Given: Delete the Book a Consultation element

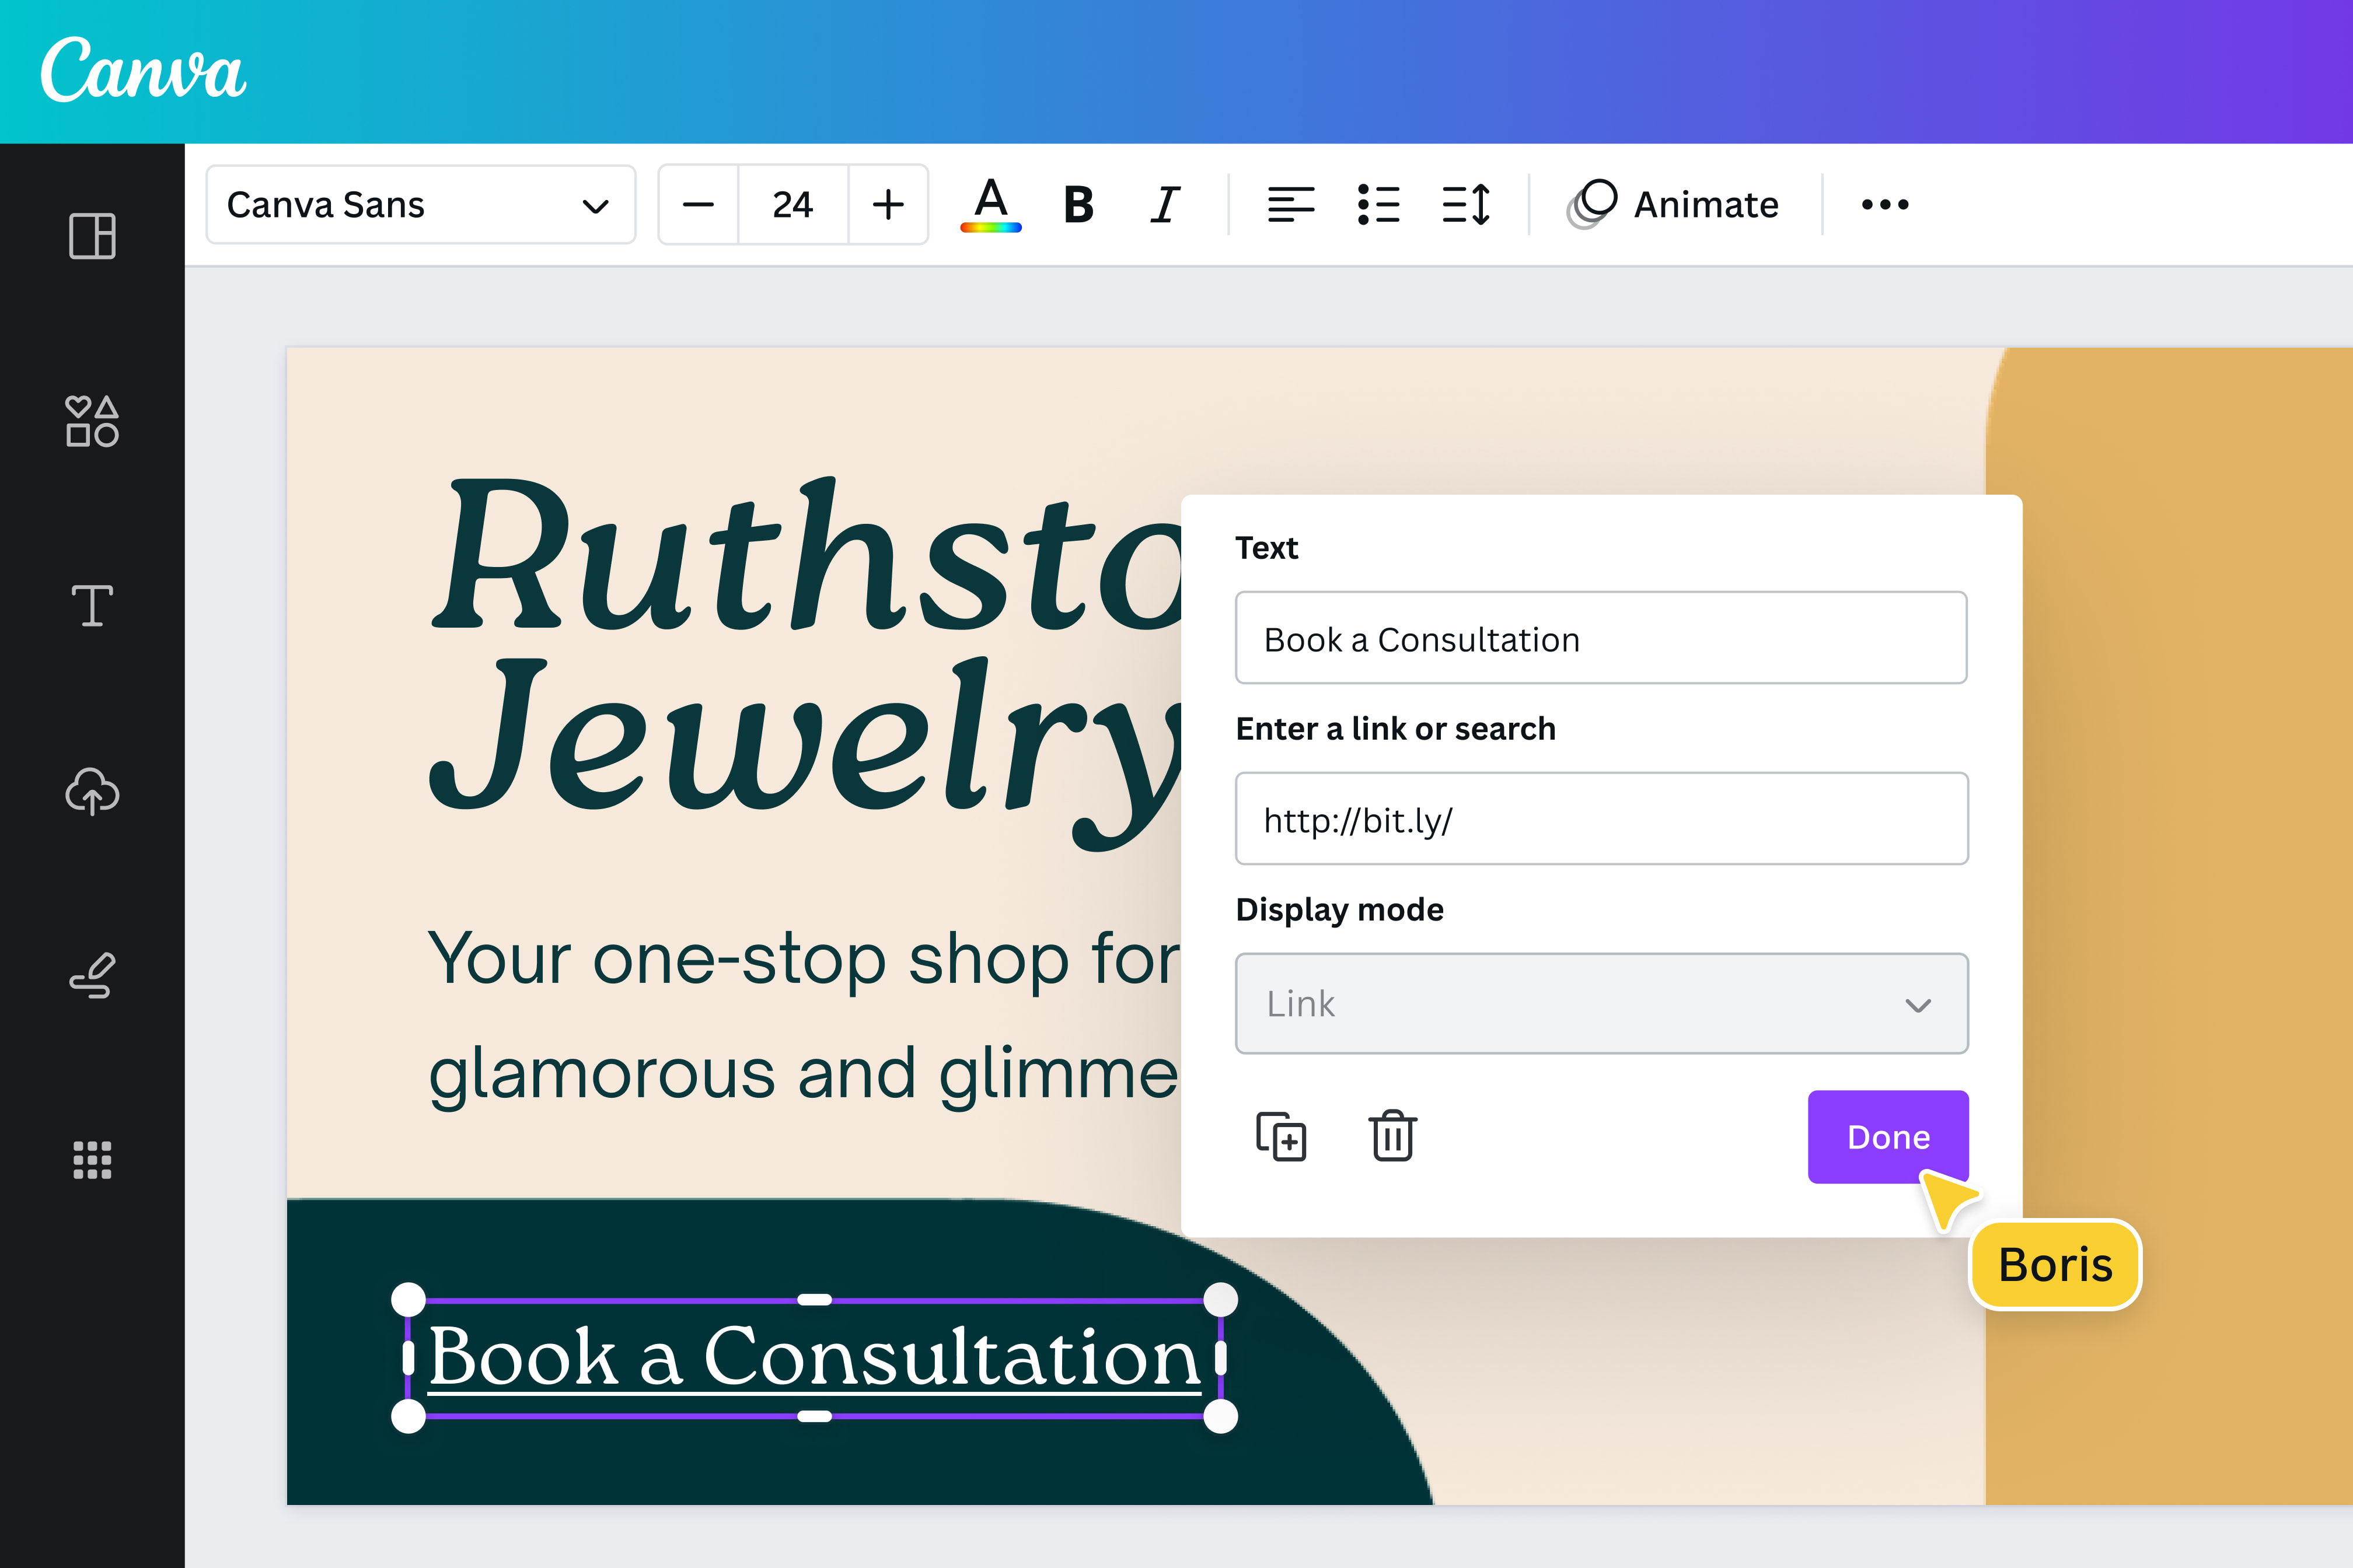Looking at the screenshot, I should pos(1392,1136).
